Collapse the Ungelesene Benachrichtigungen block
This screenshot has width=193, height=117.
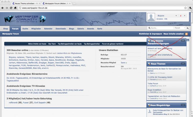(x=183, y=41)
